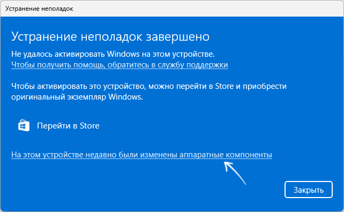Viewport: 344px width, 212px height.
Task: Select the hardware components recently changed link
Action: coord(141,155)
